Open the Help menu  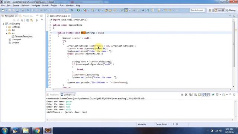click(x=78, y=6)
